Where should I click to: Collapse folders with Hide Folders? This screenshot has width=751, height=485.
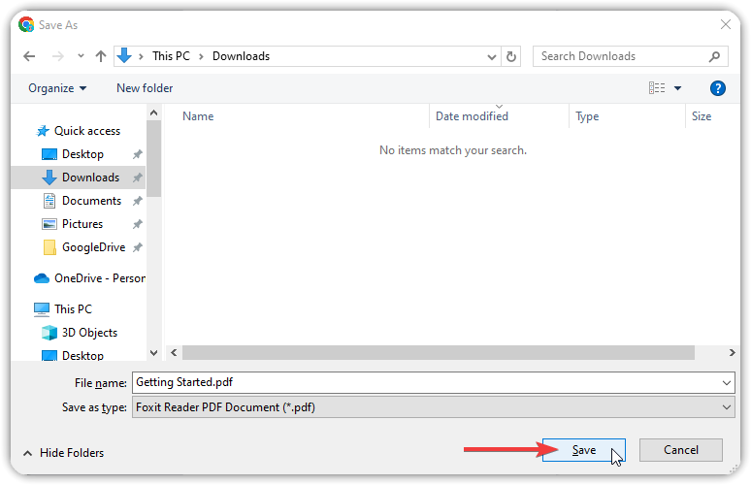pos(64,453)
